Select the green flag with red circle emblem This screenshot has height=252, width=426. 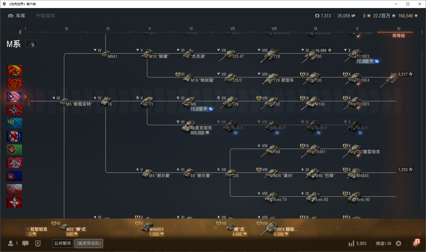[14, 150]
